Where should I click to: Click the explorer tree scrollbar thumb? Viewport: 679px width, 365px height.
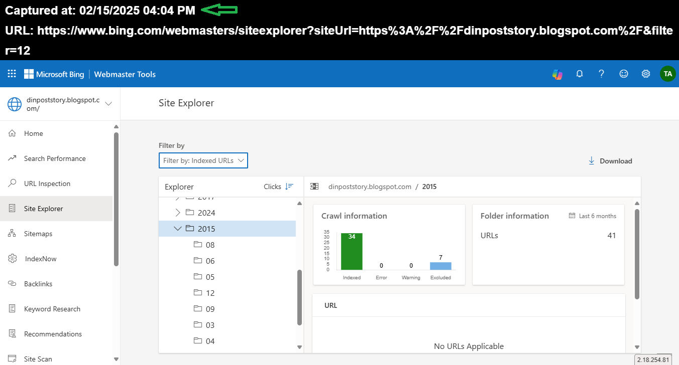(300, 297)
